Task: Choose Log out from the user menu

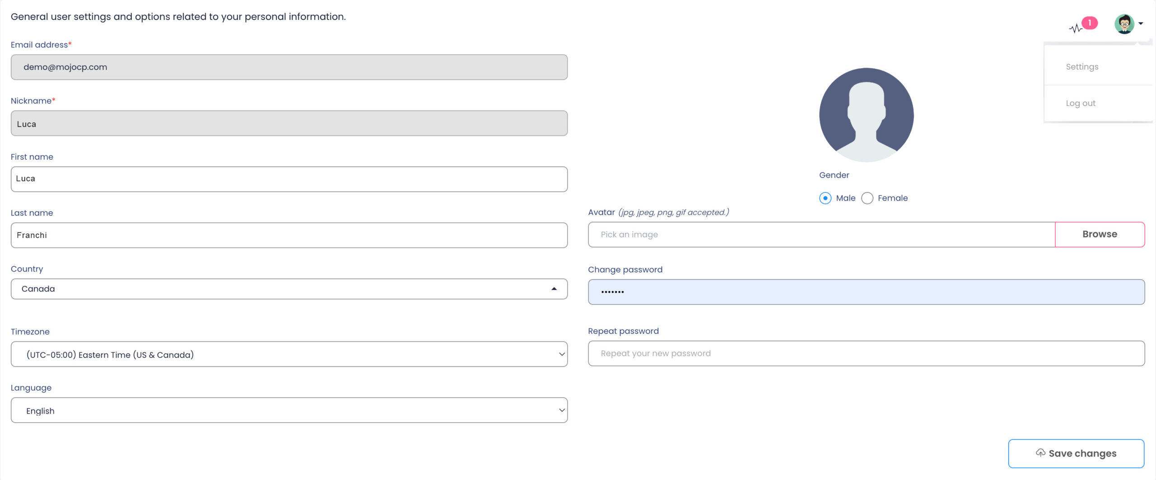Action: 1081,103
